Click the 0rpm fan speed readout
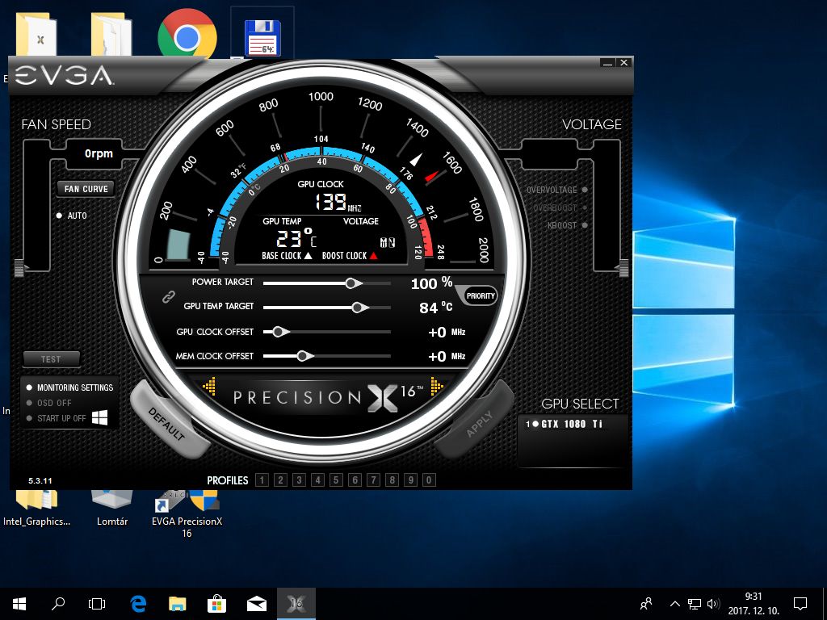The height and width of the screenshot is (620, 827). (99, 153)
